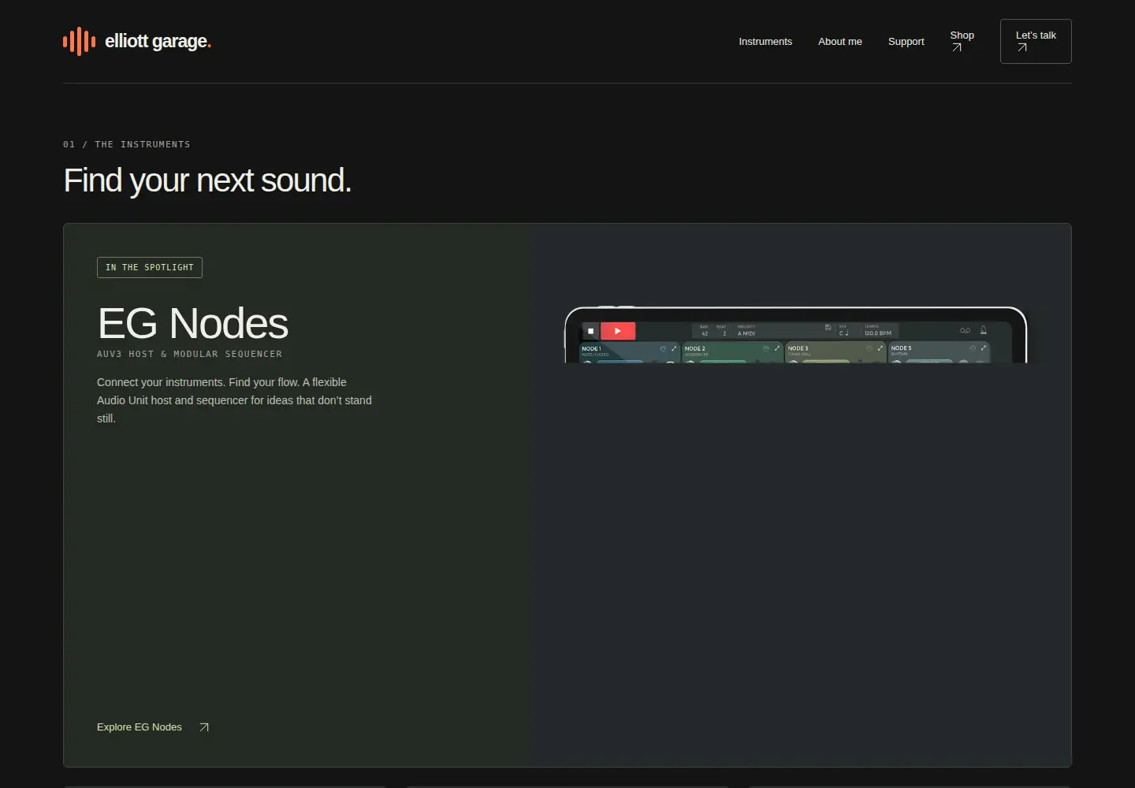Click the 'Connect your instruments' description paragraph

pyautogui.click(x=235, y=400)
